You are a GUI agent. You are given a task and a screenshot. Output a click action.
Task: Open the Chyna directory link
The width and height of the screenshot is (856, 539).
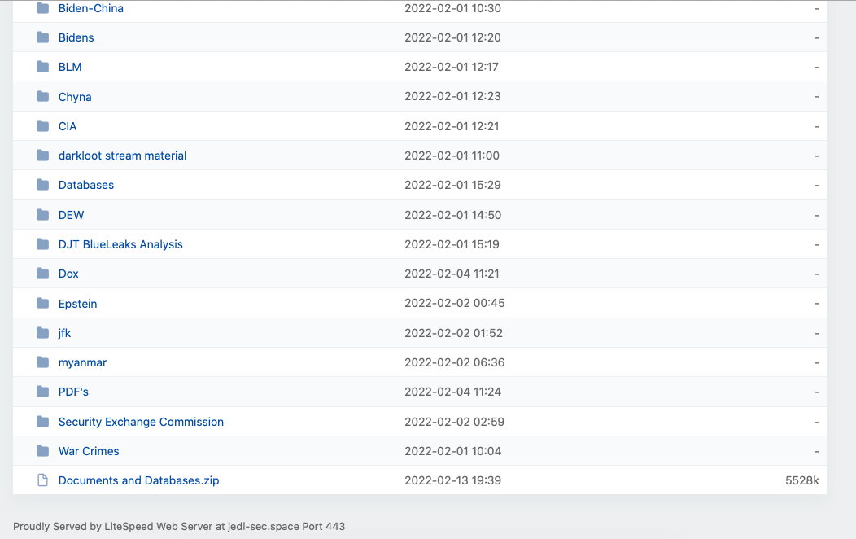click(x=75, y=97)
